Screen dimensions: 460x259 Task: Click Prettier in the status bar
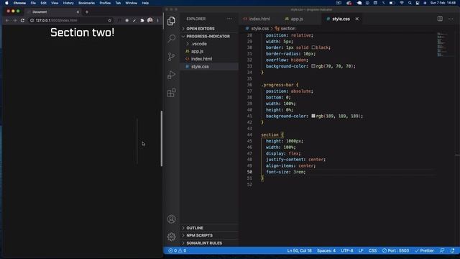pos(424,250)
